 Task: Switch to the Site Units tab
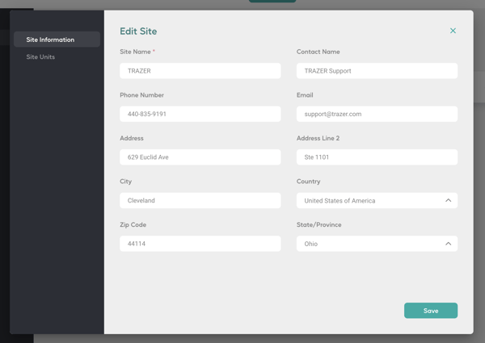[40, 56]
